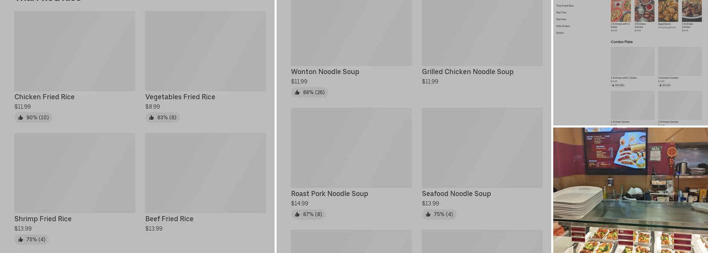Click thumbs-up icon under Roast Pork Noodle Soup

(x=297, y=215)
